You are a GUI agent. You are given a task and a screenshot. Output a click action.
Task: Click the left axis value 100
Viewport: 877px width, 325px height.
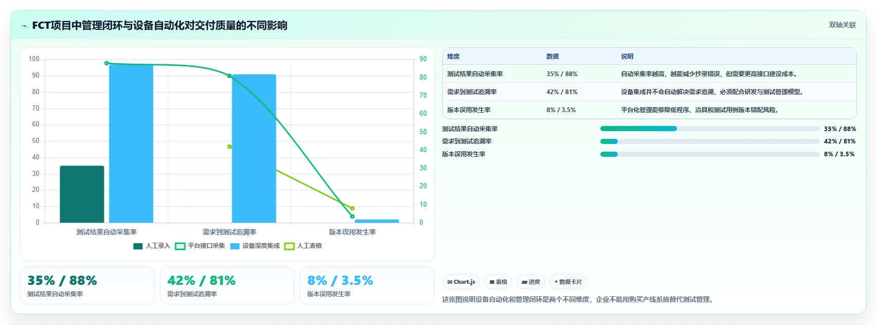(34, 59)
